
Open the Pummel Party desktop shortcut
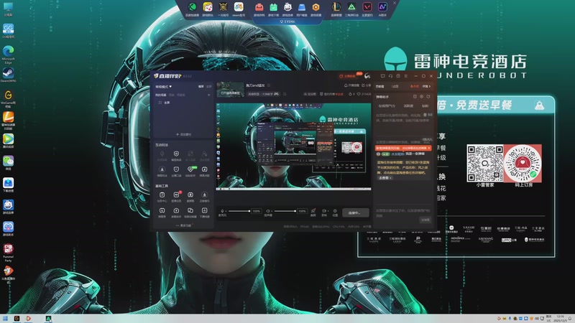click(x=8, y=249)
